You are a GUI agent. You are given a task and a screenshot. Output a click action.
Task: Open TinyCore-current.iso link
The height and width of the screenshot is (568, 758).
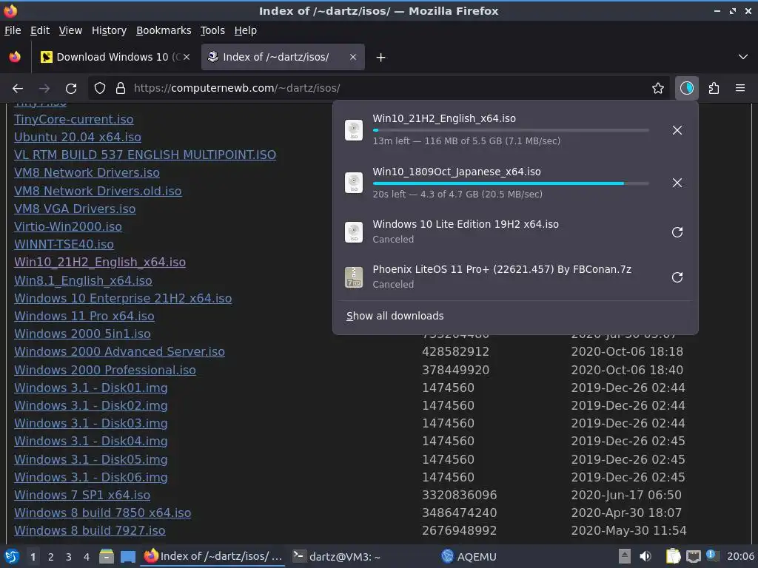coord(74,119)
